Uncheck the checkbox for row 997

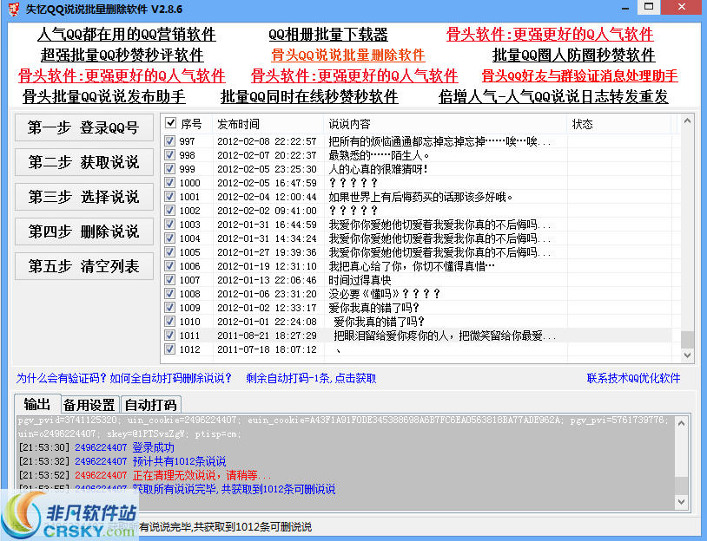(x=169, y=141)
